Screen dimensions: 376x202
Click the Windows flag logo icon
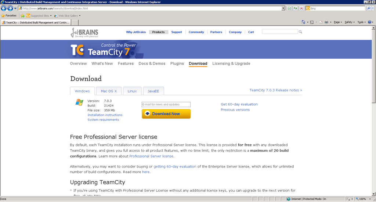(79, 102)
